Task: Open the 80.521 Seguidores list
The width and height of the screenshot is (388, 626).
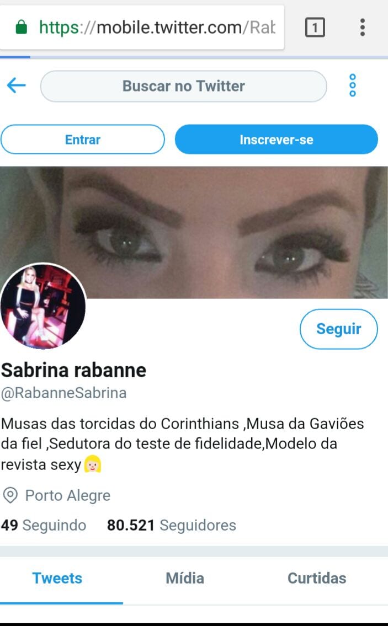Action: point(172,526)
